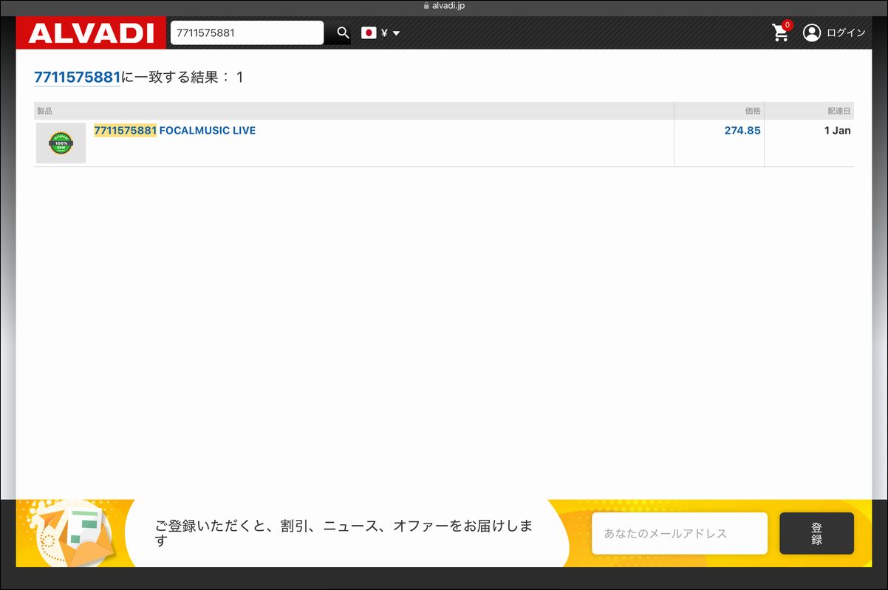This screenshot has height=590, width=888.
Task: Focus the search field containing 7711575881
Action: pos(247,32)
